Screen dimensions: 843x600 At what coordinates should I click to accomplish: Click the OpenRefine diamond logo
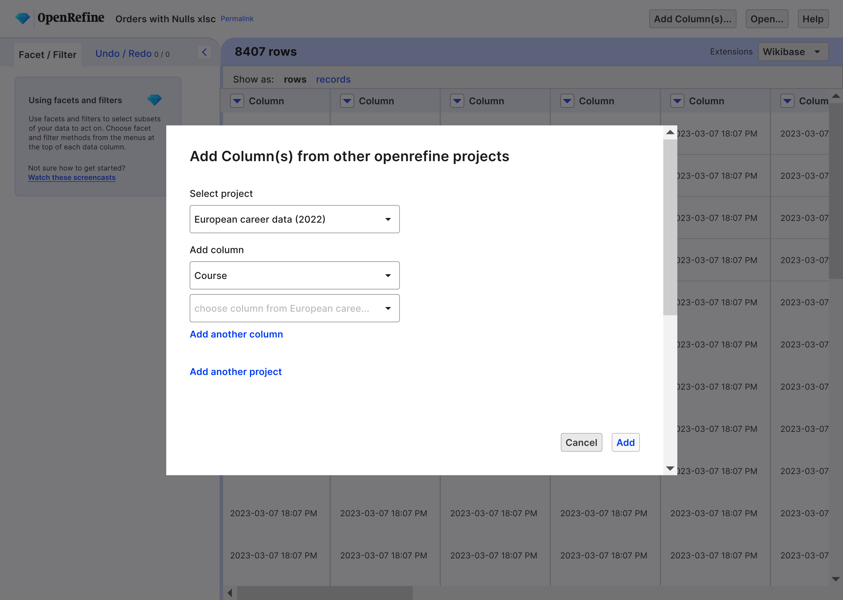[23, 17]
